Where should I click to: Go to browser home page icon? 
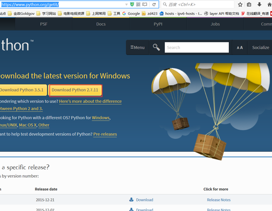[x=270, y=5]
